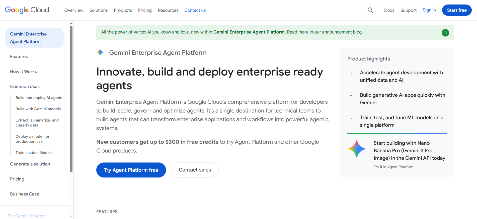Click the Contact sales button
Image resolution: width=477 pixels, height=219 pixels.
pos(195,170)
